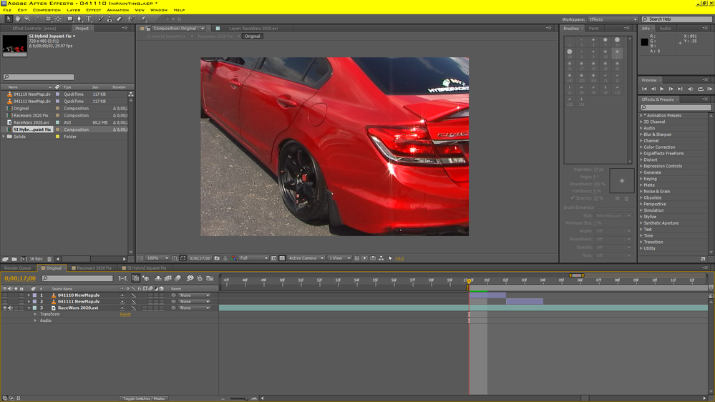The width and height of the screenshot is (715, 402).
Task: Select the Zoom magnifier tool
Action: 26,19
